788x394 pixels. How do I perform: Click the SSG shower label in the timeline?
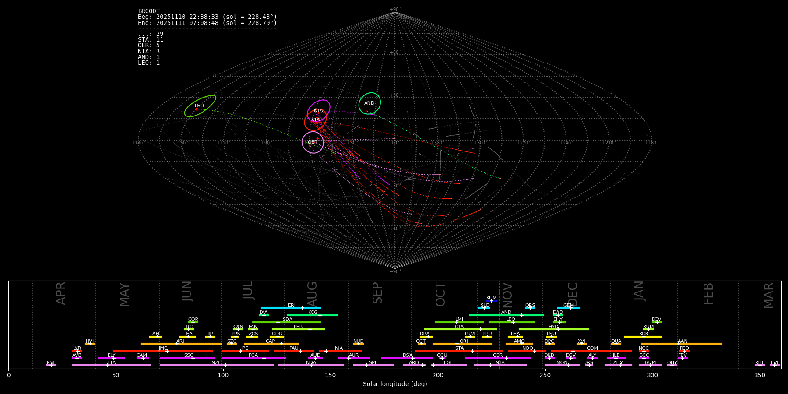click(189, 355)
